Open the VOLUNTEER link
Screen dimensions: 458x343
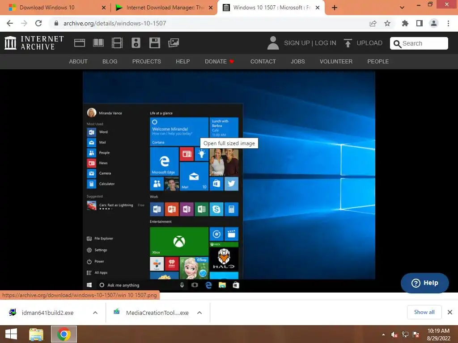pyautogui.click(x=336, y=62)
